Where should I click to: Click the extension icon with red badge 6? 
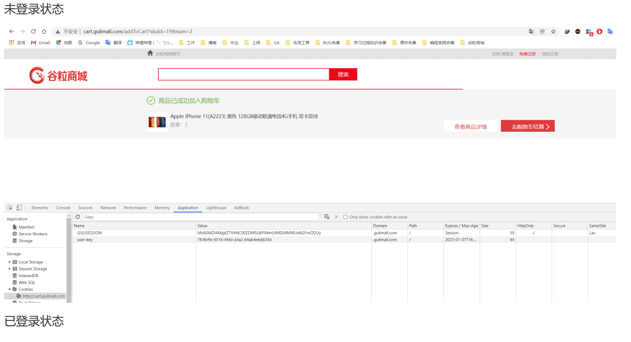589,32
